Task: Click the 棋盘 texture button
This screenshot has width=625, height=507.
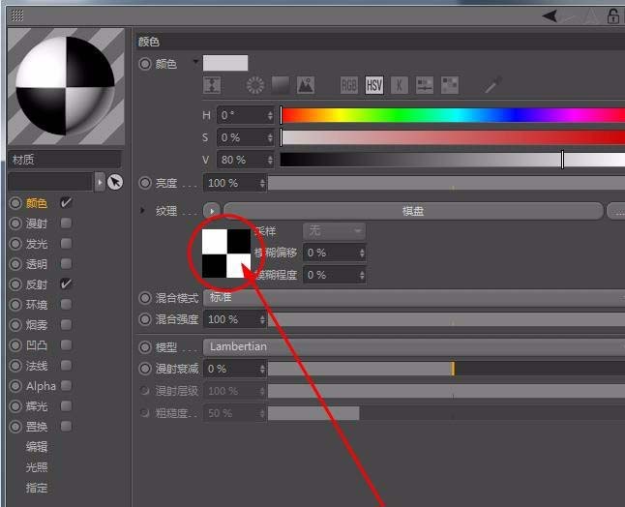Action: pyautogui.click(x=413, y=211)
